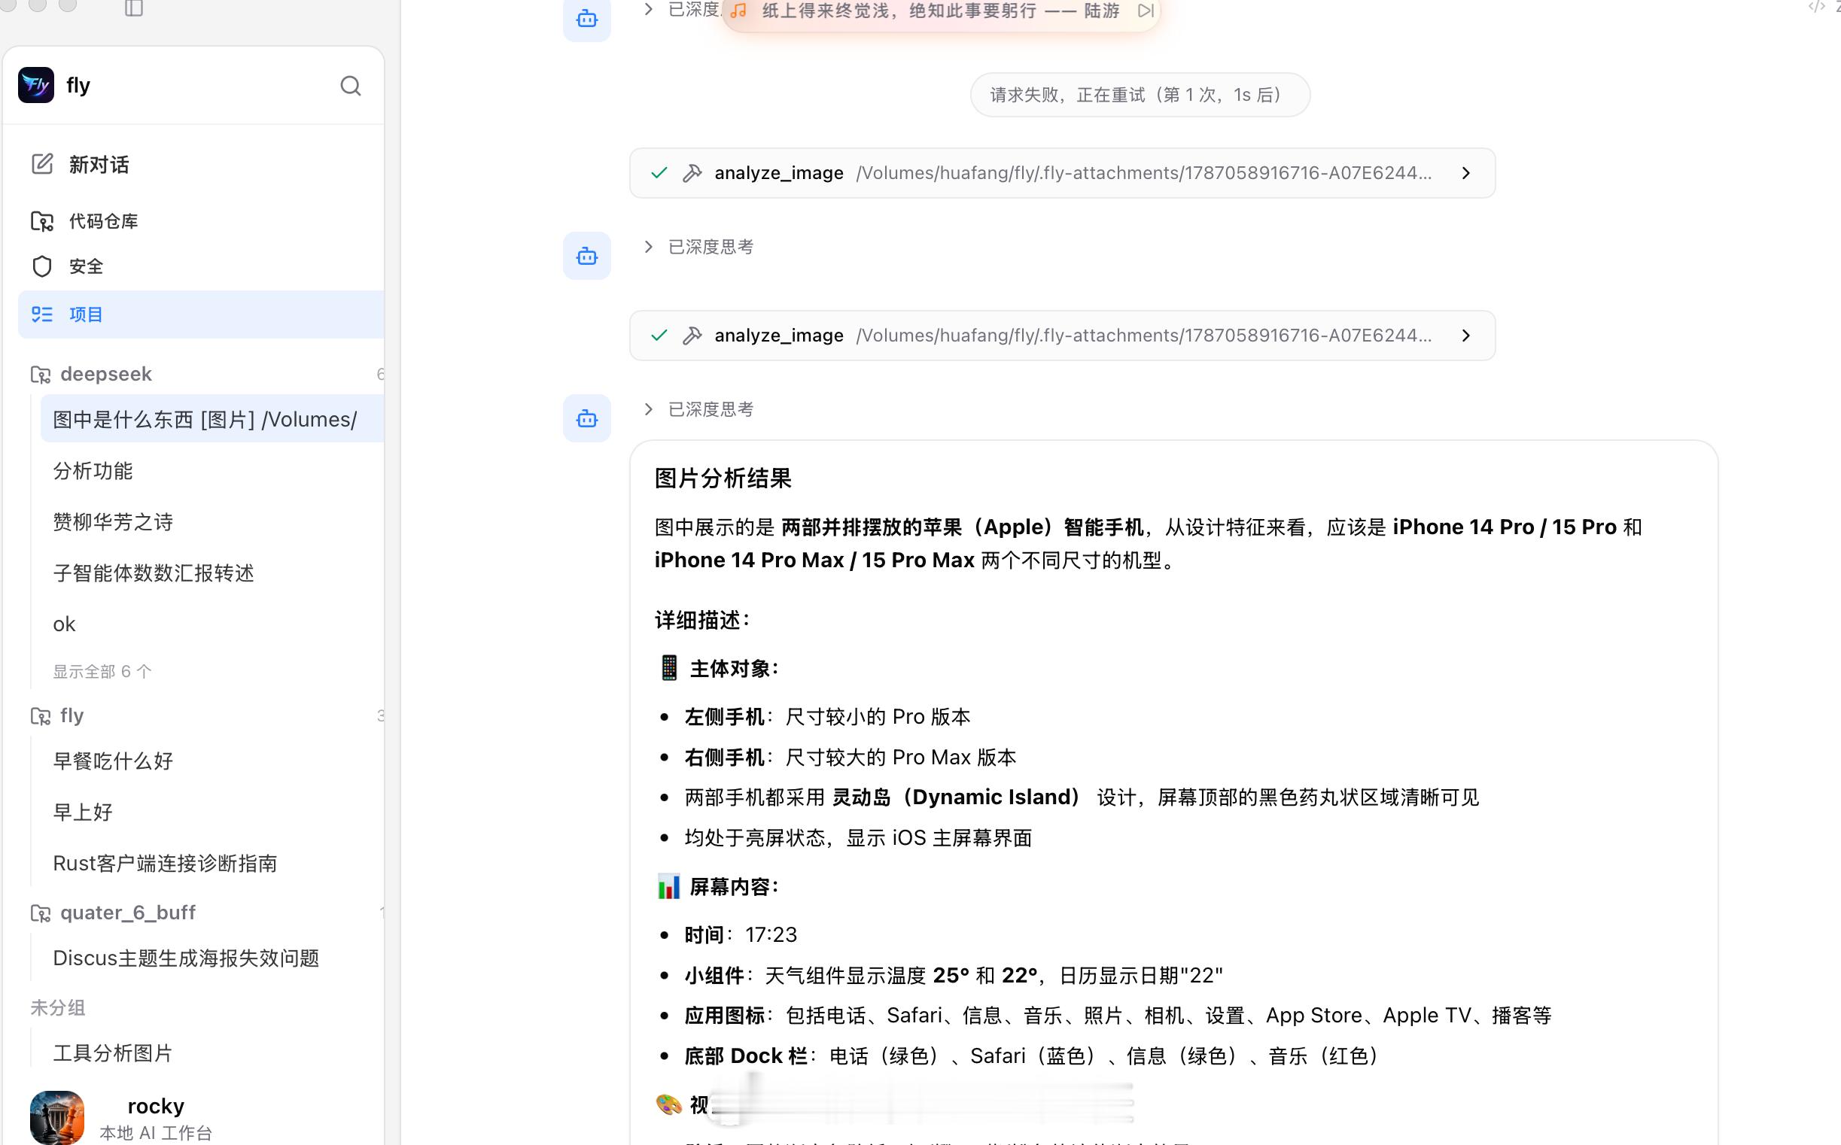Click the new-chat pencil icon
This screenshot has width=1841, height=1145.
point(42,163)
